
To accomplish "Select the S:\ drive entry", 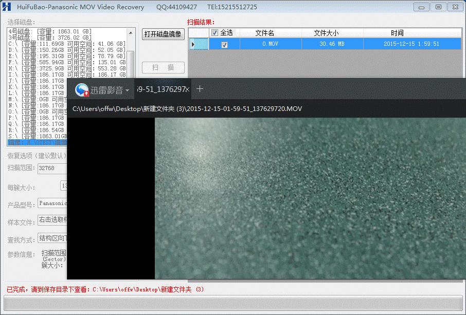I will (37, 137).
